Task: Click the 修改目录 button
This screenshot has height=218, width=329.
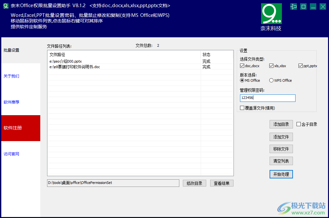Action: pyautogui.click(x=195, y=183)
